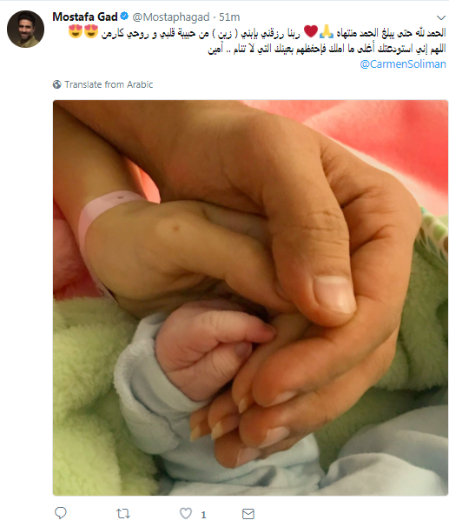The image size is (449, 527).
Task: Click the Mostafa Gad display name
Action: tap(85, 17)
